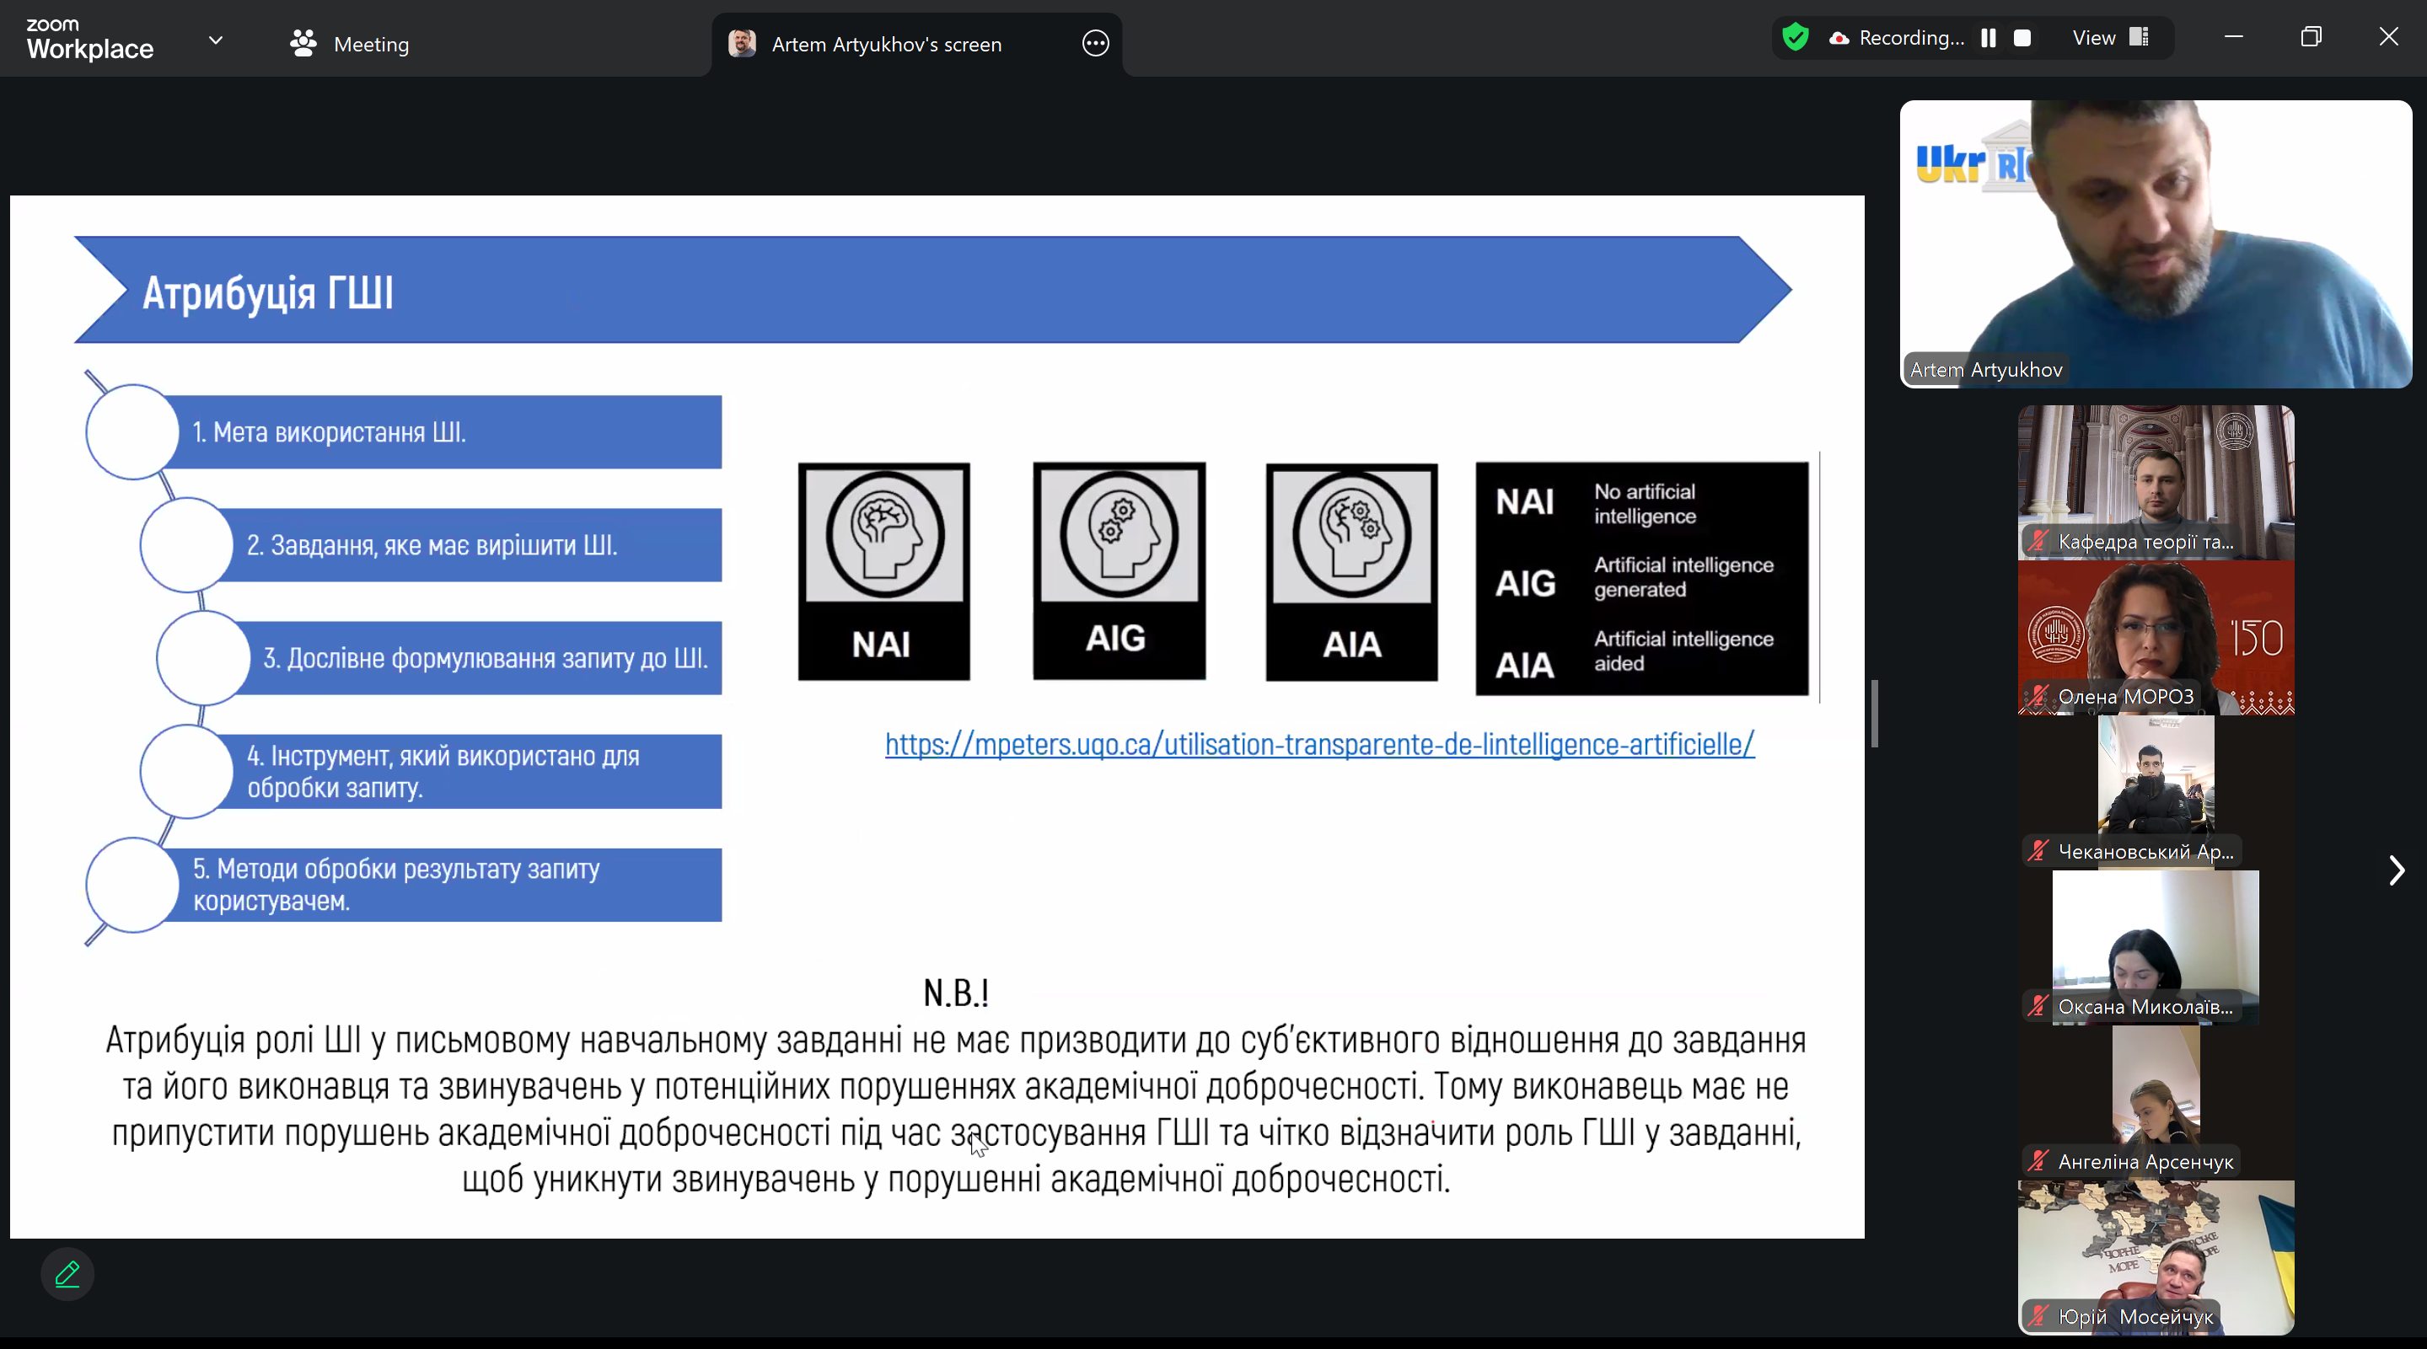
Task: Click Artem Artyukhov avatar in tab
Action: (x=743, y=43)
